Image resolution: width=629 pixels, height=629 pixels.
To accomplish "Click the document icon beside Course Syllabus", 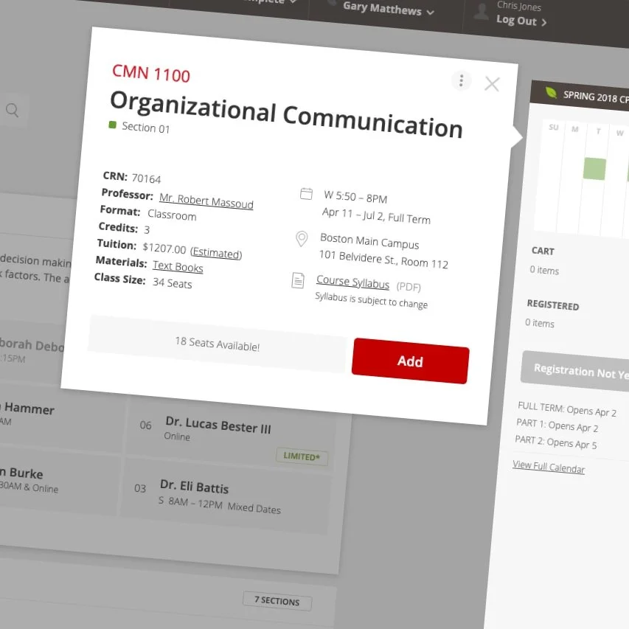I will (x=298, y=280).
